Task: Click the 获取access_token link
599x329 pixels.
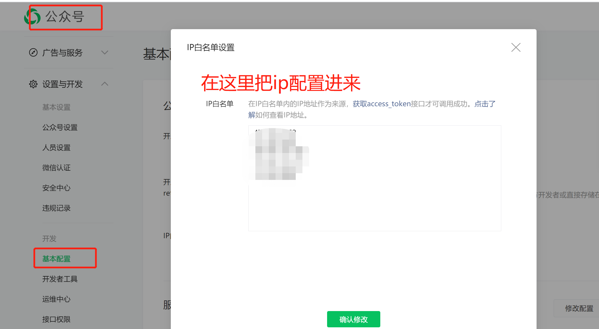Action: tap(381, 104)
